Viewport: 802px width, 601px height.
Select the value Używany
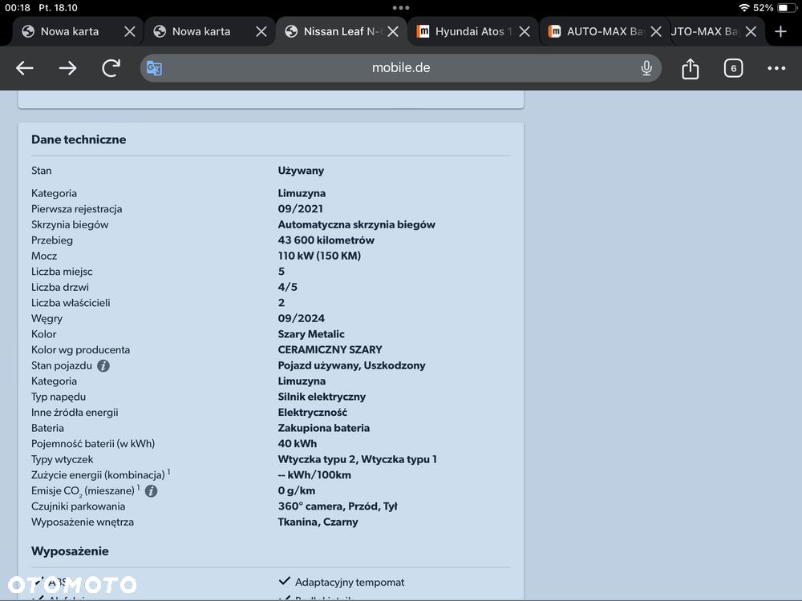click(x=301, y=171)
